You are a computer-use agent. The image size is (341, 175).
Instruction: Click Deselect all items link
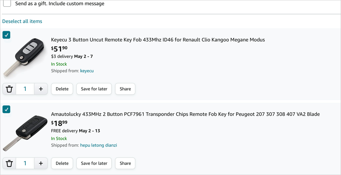22,21
